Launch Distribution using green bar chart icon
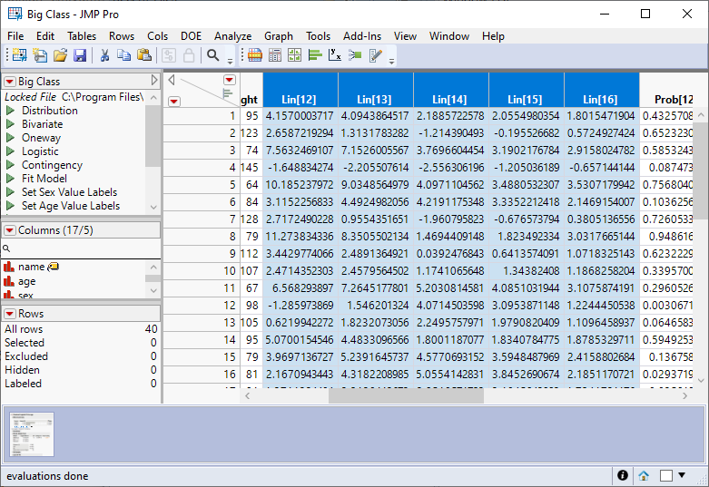The width and height of the screenshot is (709, 487). 315,56
